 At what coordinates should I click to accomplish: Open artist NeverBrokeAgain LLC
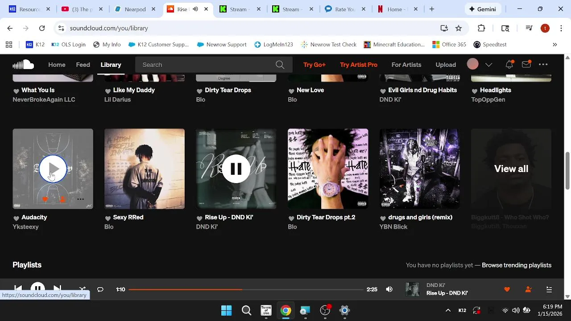pos(44,99)
